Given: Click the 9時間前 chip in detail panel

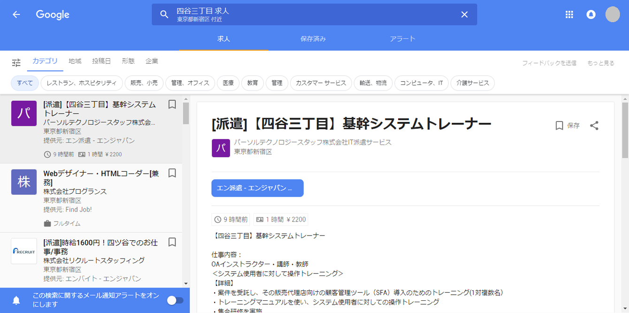Looking at the screenshot, I should click(x=231, y=219).
